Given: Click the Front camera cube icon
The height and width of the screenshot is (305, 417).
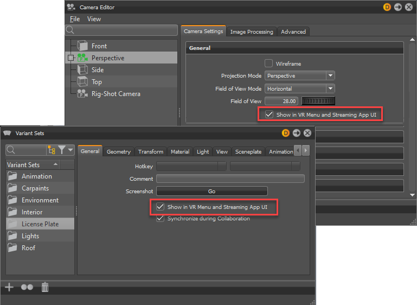Looking at the screenshot, I should (82, 46).
